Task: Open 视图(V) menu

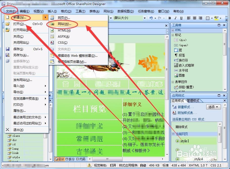Action: click(38, 11)
